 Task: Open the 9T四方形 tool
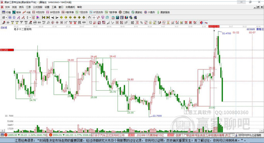96,12
